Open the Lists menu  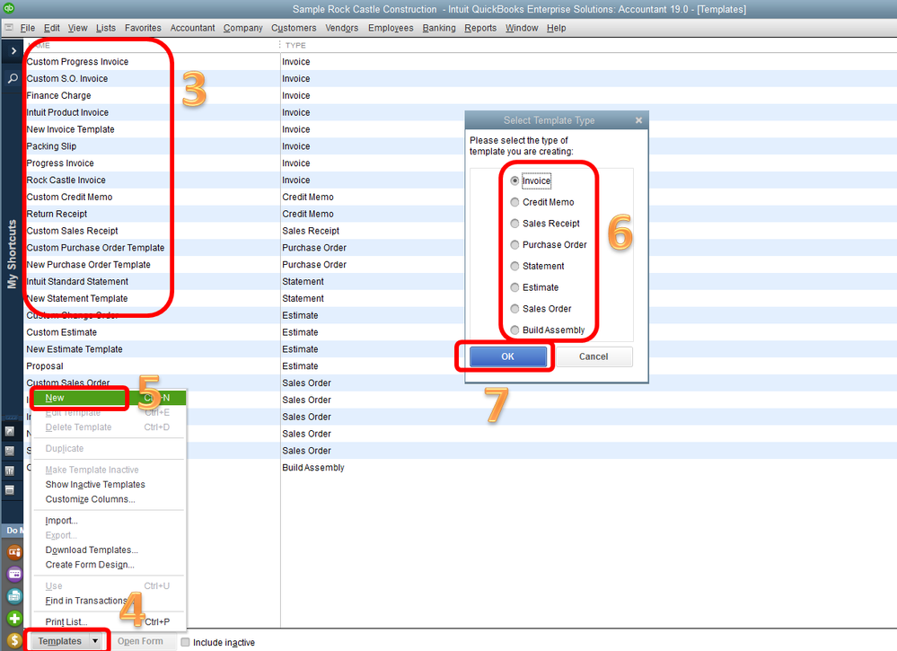106,28
